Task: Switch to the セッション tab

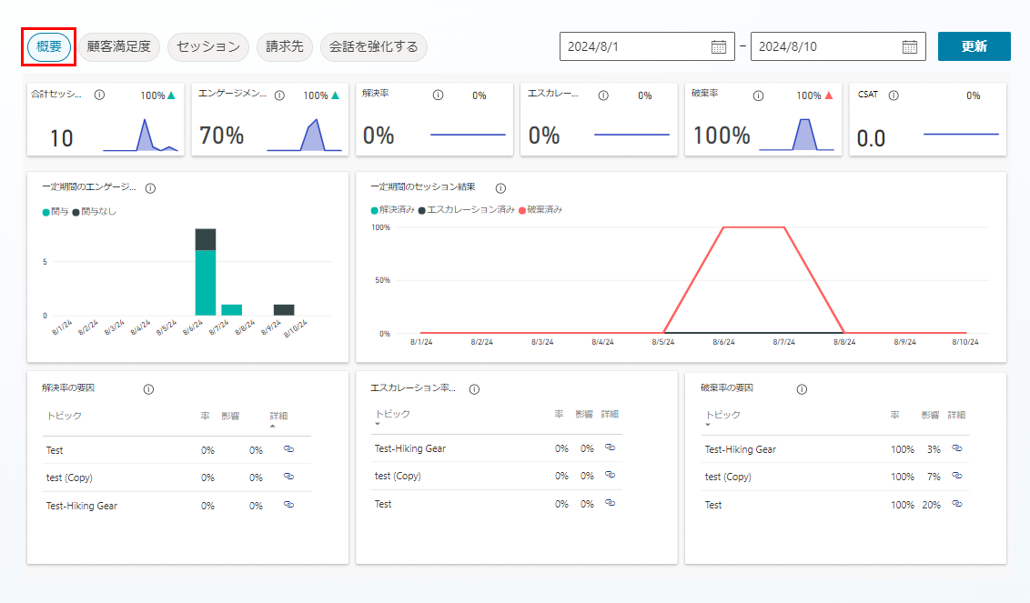Action: tap(208, 46)
